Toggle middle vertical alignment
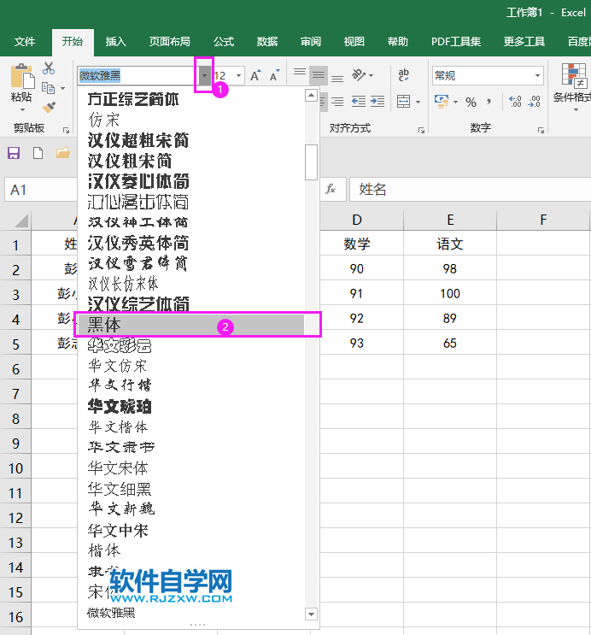 click(319, 75)
